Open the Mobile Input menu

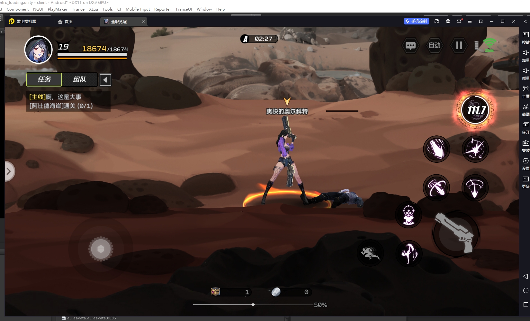point(138,9)
